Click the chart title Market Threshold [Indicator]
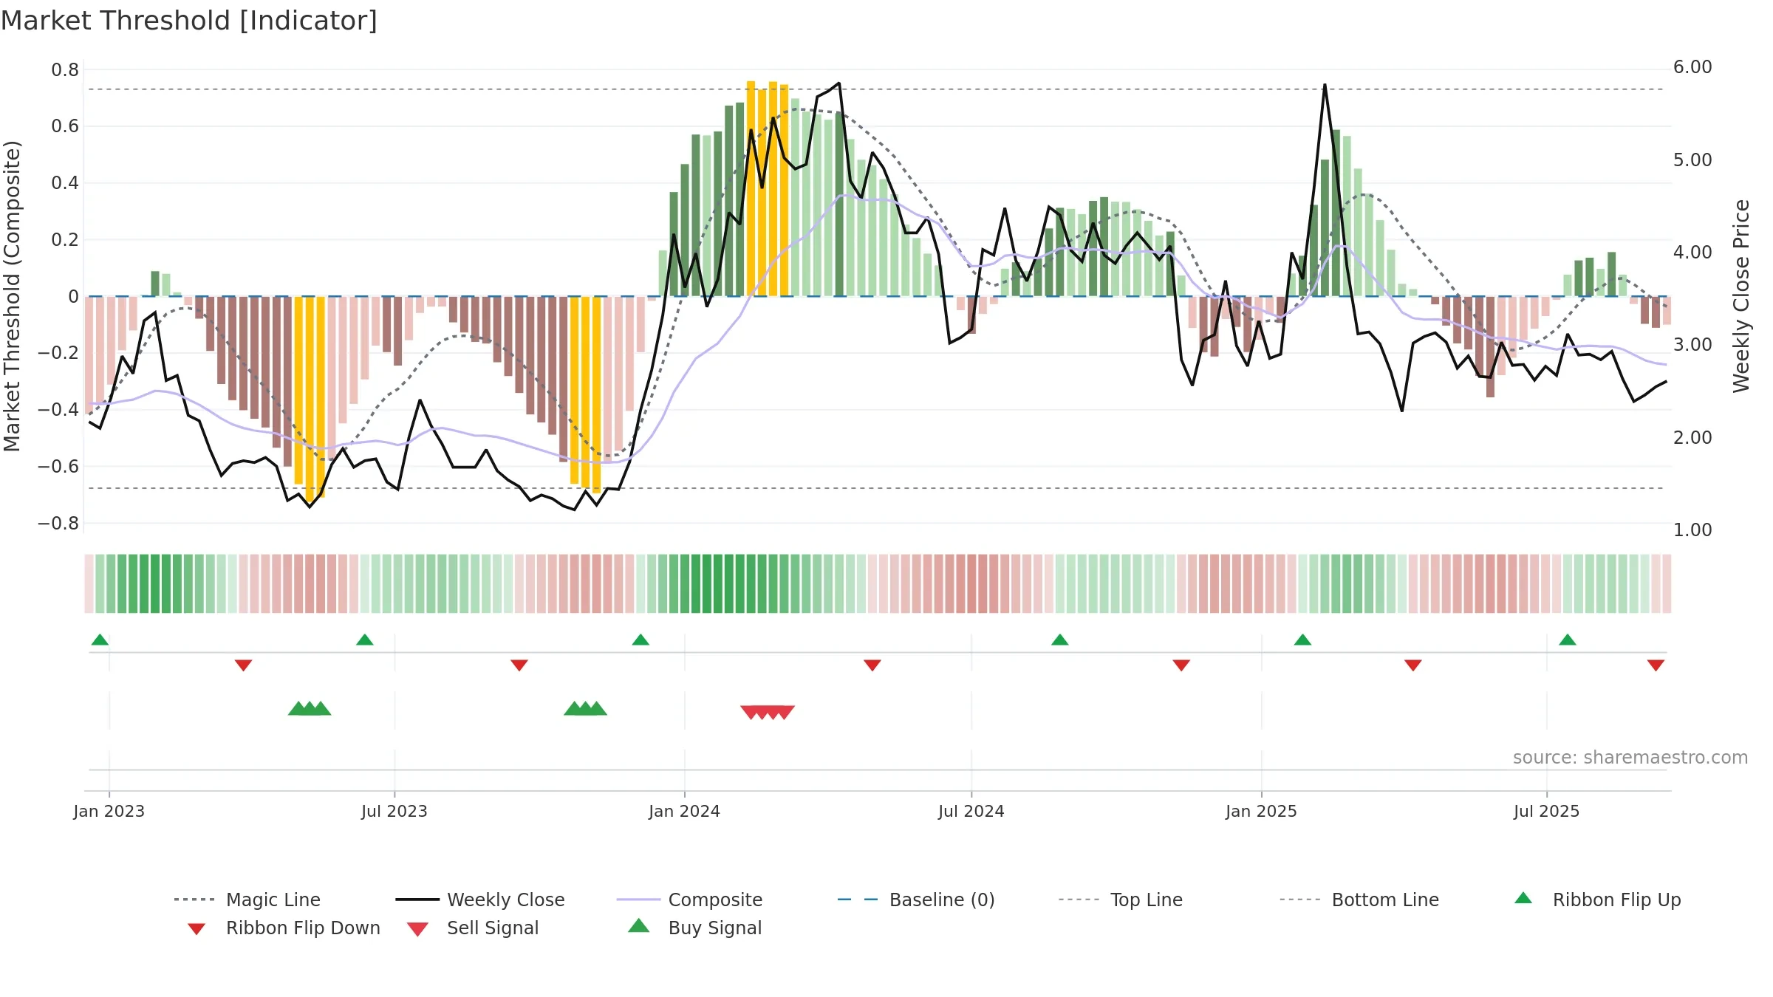 [x=189, y=21]
